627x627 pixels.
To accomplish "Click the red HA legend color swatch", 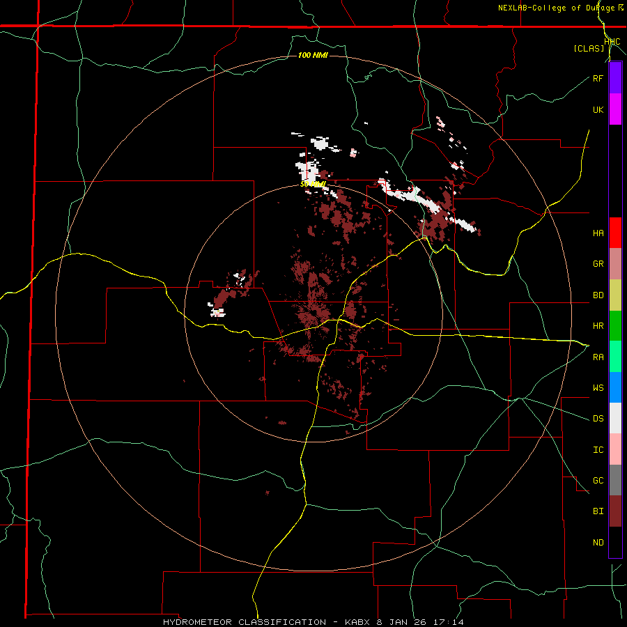I will (615, 233).
